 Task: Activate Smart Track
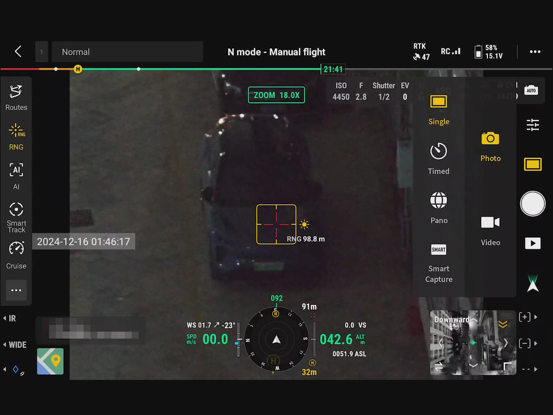16,217
